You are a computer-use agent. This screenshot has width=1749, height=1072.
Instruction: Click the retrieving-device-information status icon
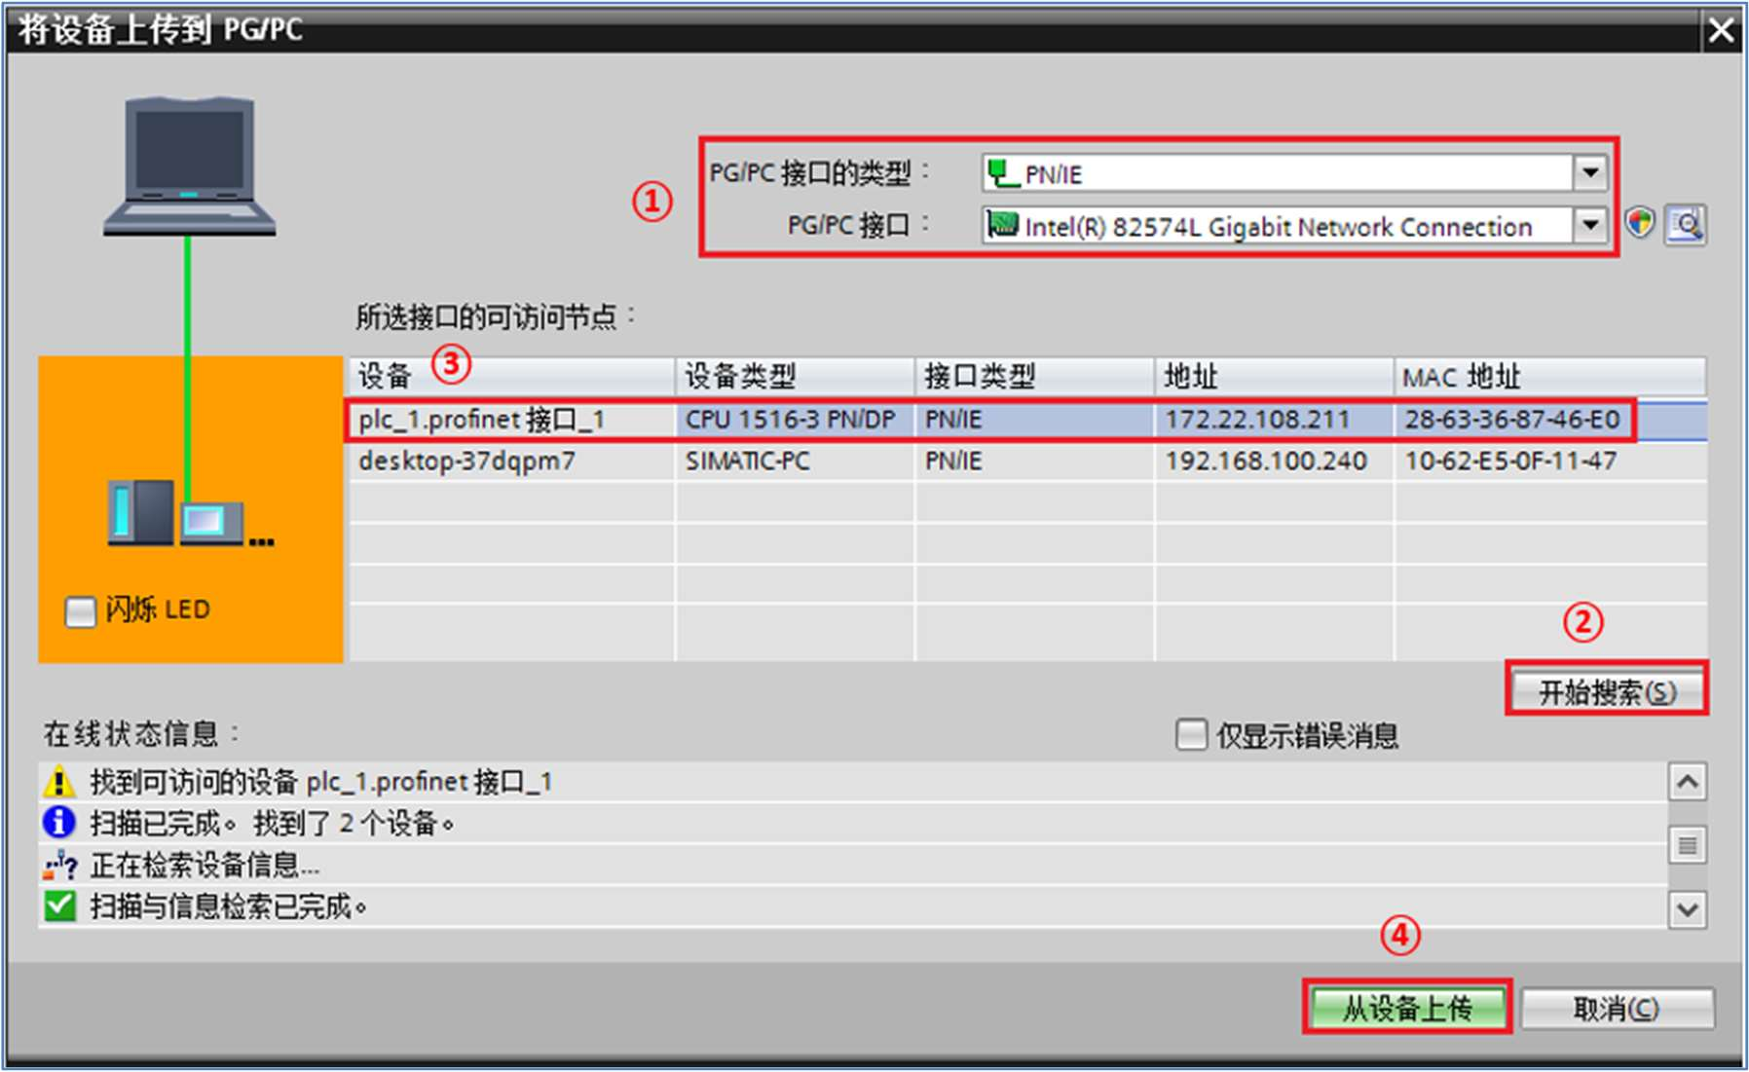(60, 865)
